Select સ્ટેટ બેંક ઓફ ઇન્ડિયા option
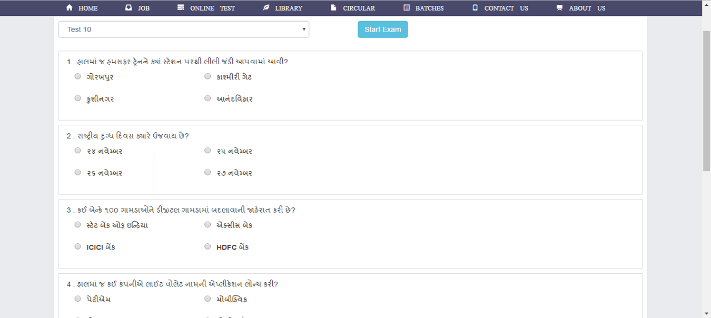711x318 pixels. (78, 225)
